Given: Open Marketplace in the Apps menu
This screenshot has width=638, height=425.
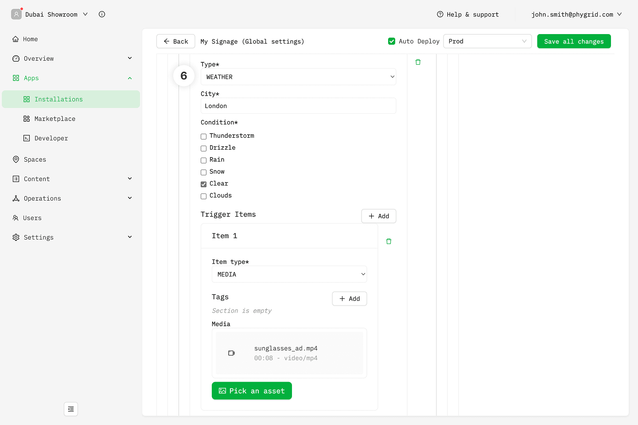Looking at the screenshot, I should (55, 119).
